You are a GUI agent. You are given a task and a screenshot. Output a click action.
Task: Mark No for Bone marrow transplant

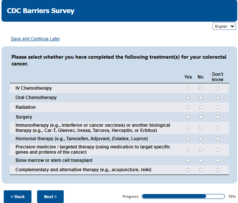point(201,160)
